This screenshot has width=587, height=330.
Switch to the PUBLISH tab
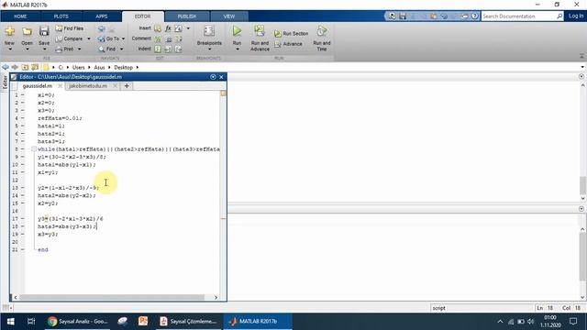click(187, 16)
